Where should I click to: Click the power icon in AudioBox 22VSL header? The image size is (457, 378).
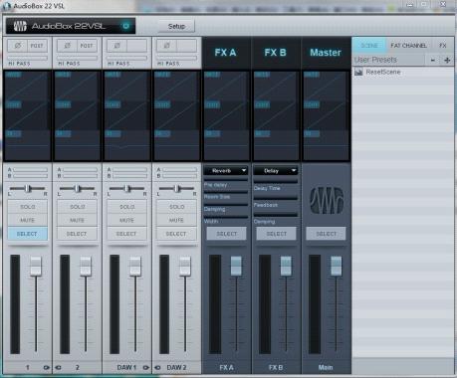tap(125, 26)
